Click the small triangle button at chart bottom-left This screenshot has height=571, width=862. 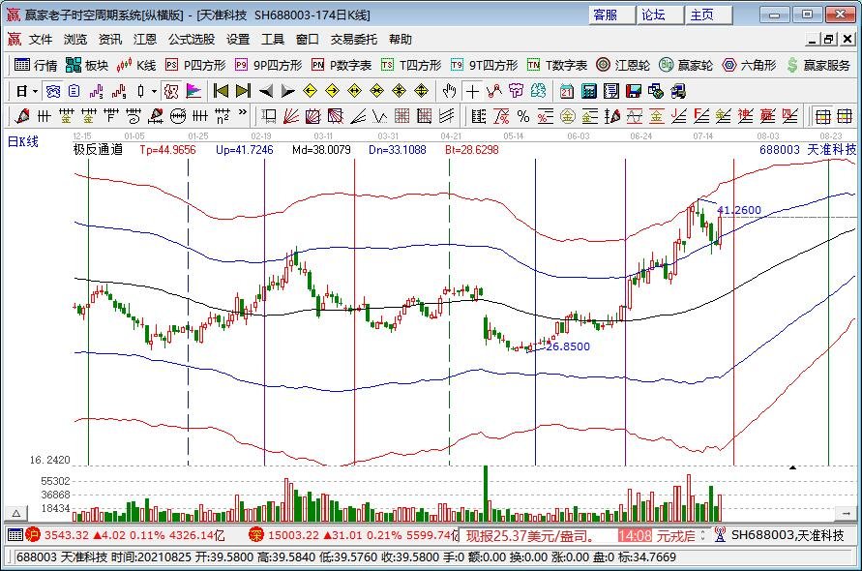[15, 512]
